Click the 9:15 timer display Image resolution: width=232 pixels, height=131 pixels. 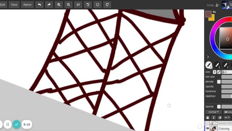pyautogui.click(x=27, y=124)
